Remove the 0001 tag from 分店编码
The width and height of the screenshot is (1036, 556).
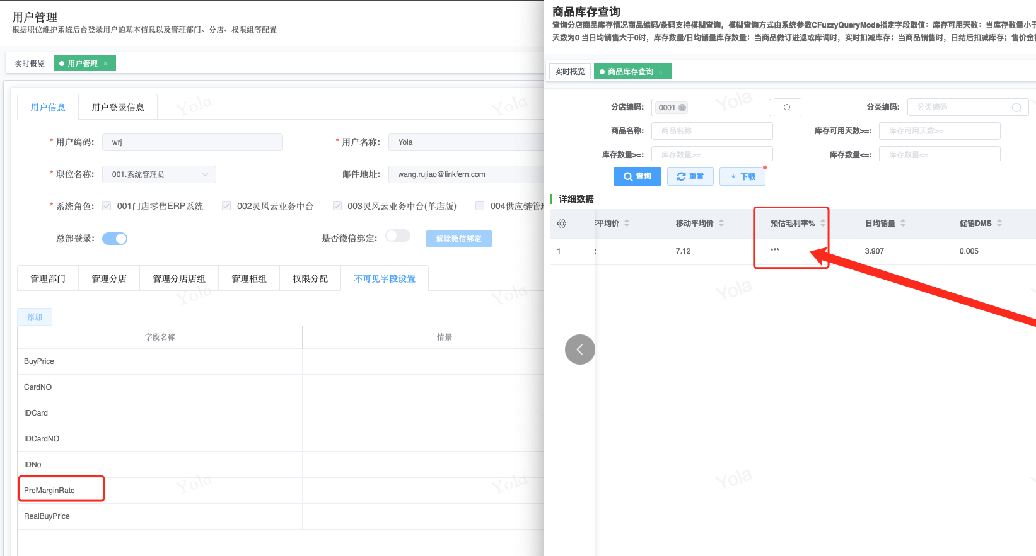tap(682, 108)
